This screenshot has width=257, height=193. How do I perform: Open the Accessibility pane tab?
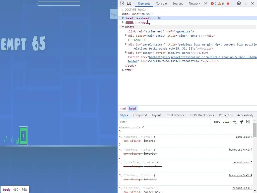coord(245,115)
